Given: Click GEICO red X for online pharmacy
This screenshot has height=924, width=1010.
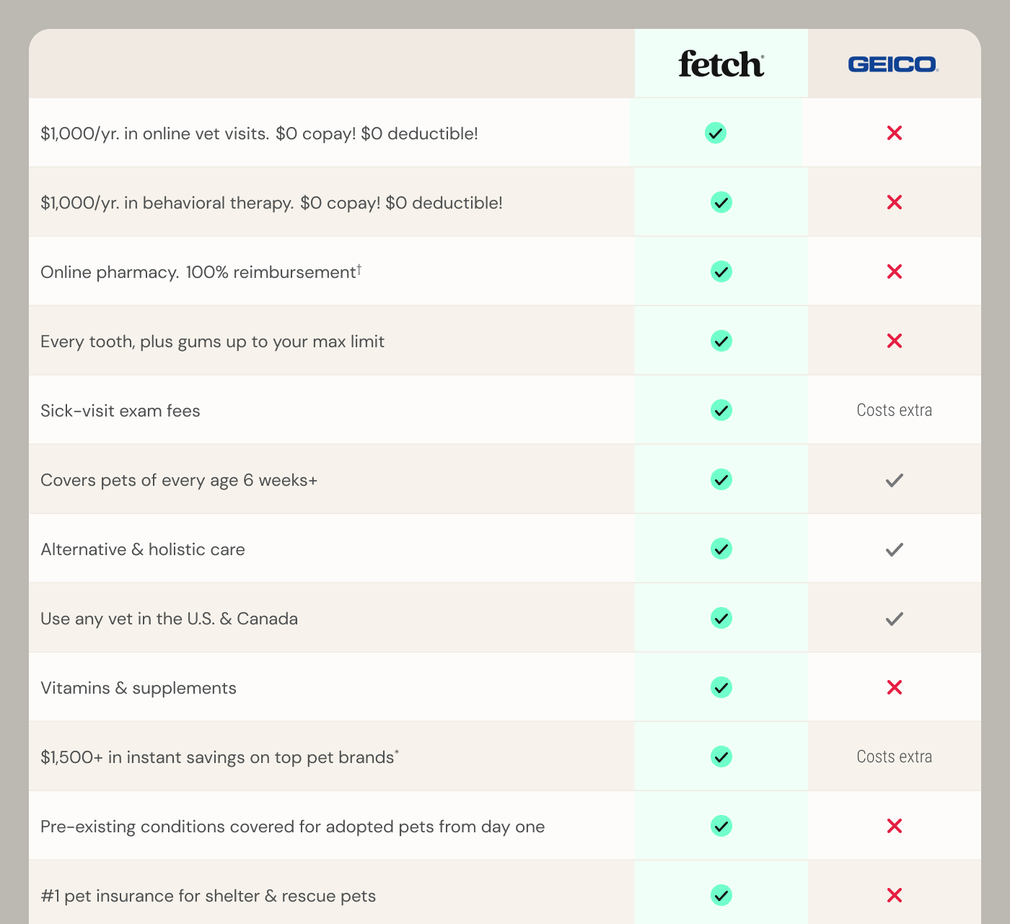Looking at the screenshot, I should tap(895, 271).
